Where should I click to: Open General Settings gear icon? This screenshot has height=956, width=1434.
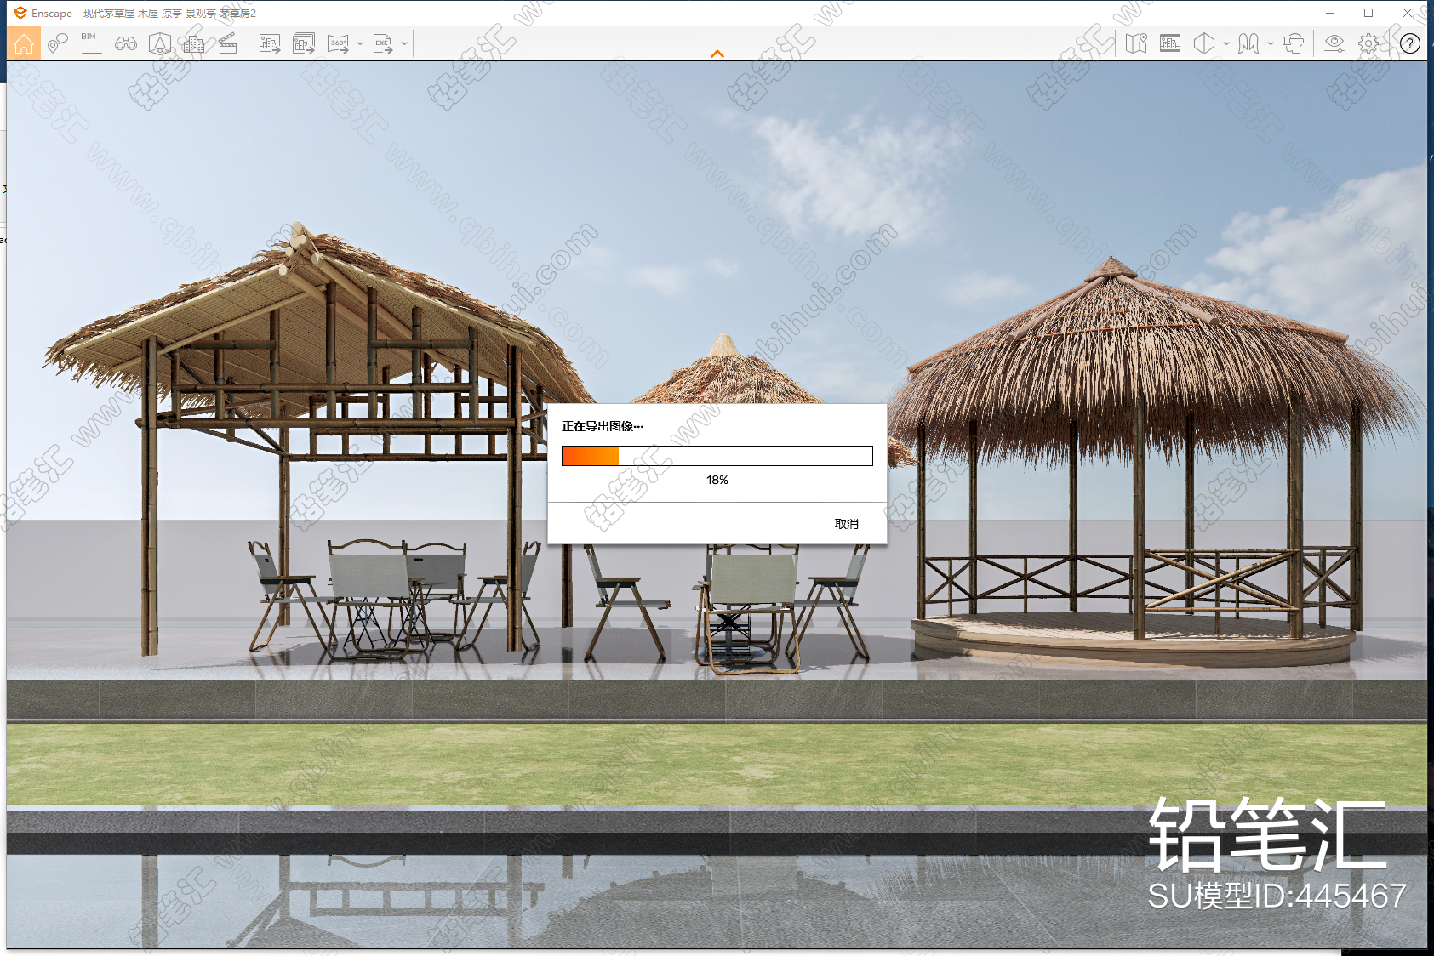(x=1368, y=43)
